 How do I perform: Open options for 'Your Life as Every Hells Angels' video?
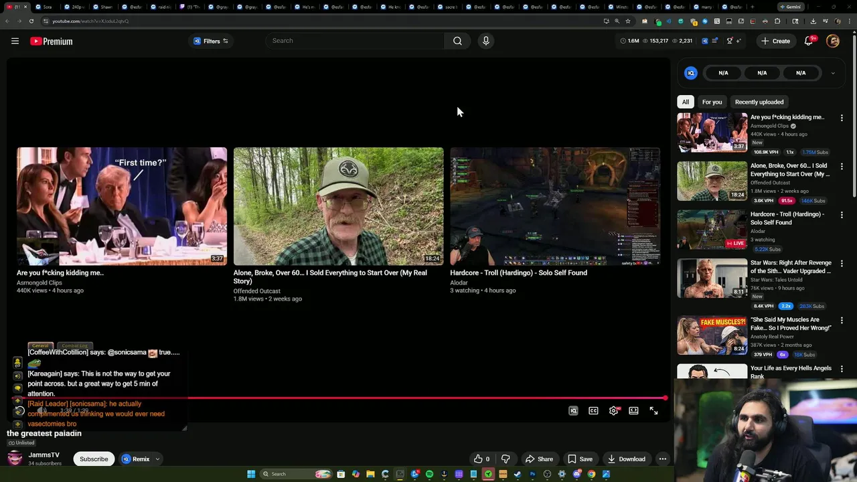click(842, 369)
